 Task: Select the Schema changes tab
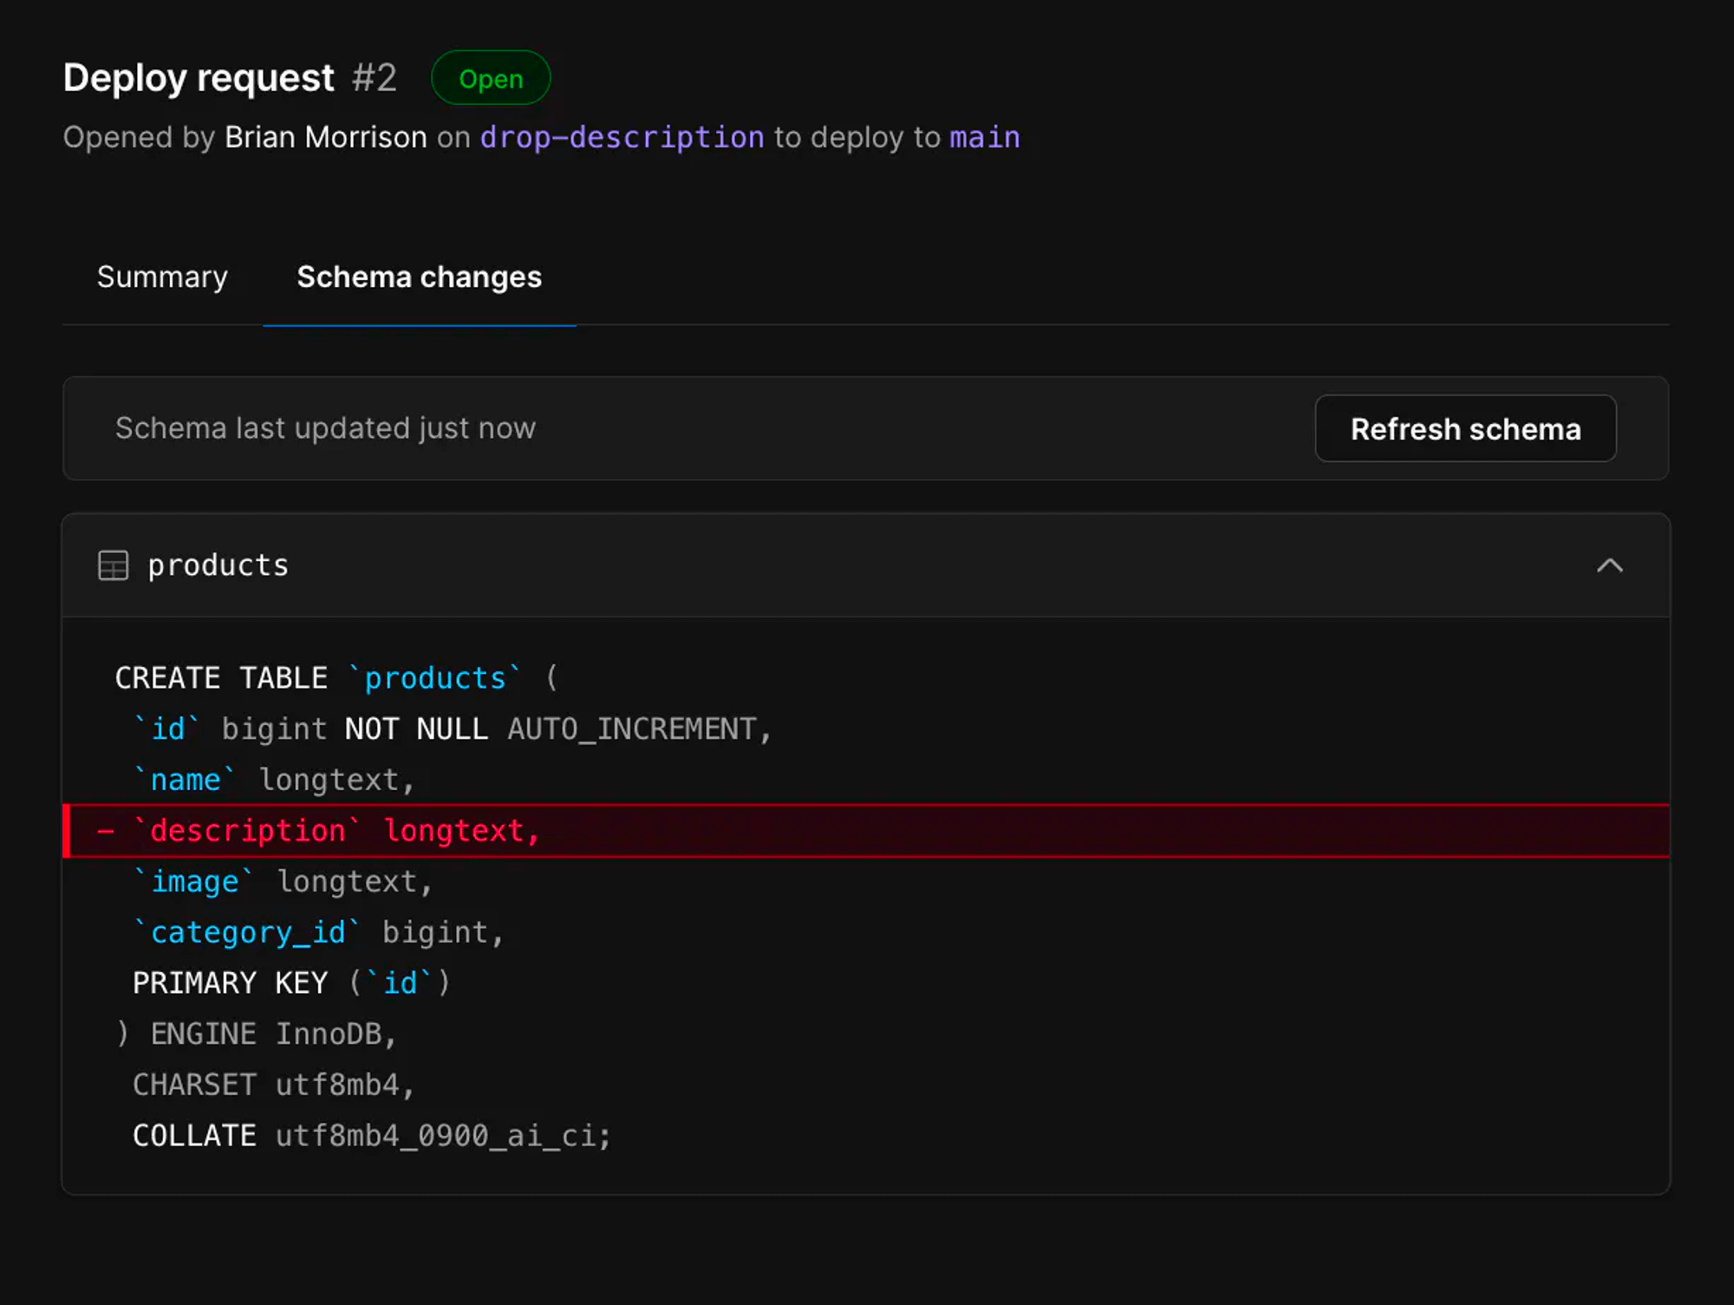[x=419, y=277]
